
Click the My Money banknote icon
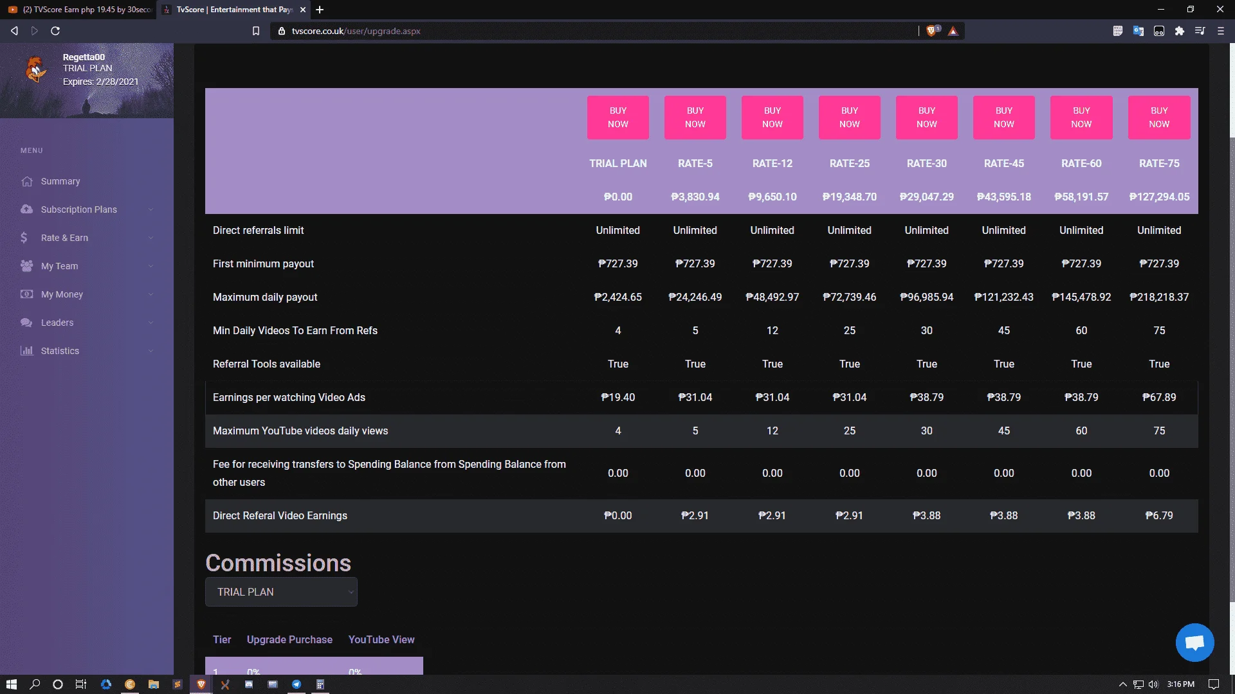tap(26, 294)
